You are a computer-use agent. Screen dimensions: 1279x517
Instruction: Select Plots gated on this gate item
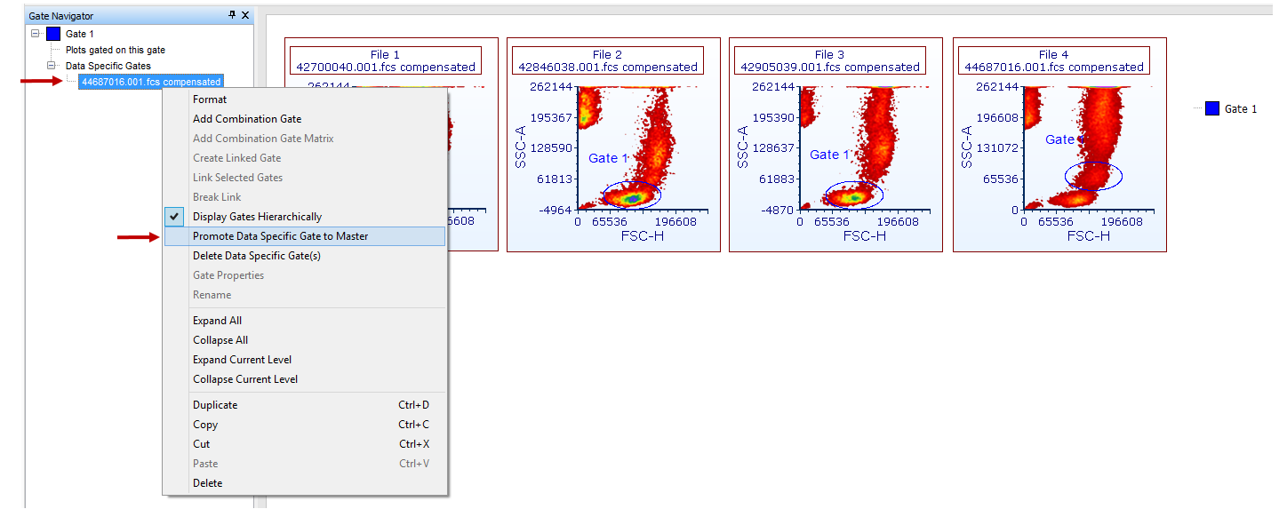pos(115,50)
